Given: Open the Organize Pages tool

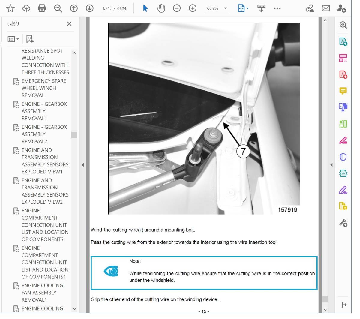Looking at the screenshot, I should pos(343,58).
